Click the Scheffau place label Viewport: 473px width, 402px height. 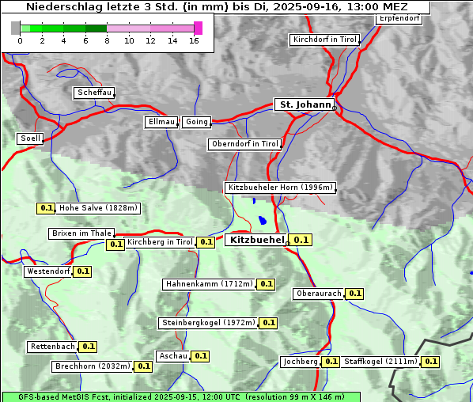pos(94,93)
